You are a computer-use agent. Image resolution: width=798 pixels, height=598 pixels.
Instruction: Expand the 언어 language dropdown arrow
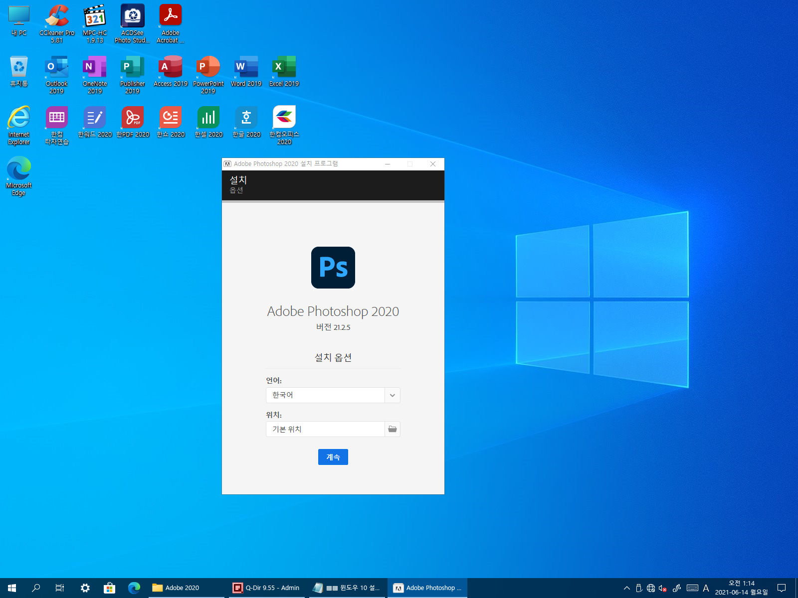point(393,395)
